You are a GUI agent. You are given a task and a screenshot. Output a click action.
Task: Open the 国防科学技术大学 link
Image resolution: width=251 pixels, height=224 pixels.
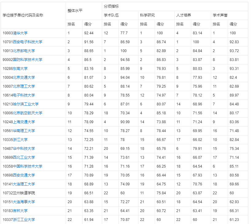28,60
